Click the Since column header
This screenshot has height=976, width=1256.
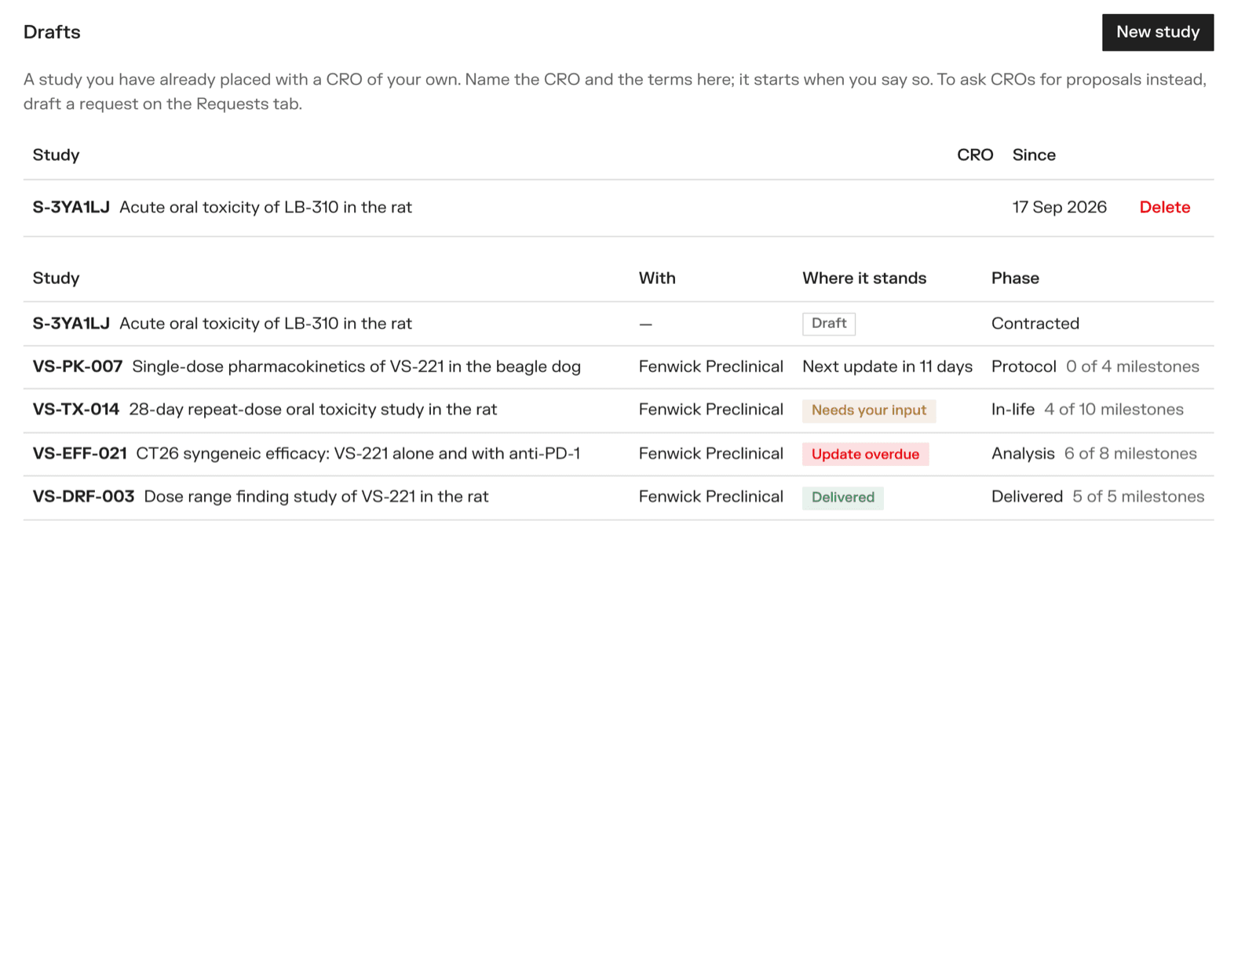1033,155
